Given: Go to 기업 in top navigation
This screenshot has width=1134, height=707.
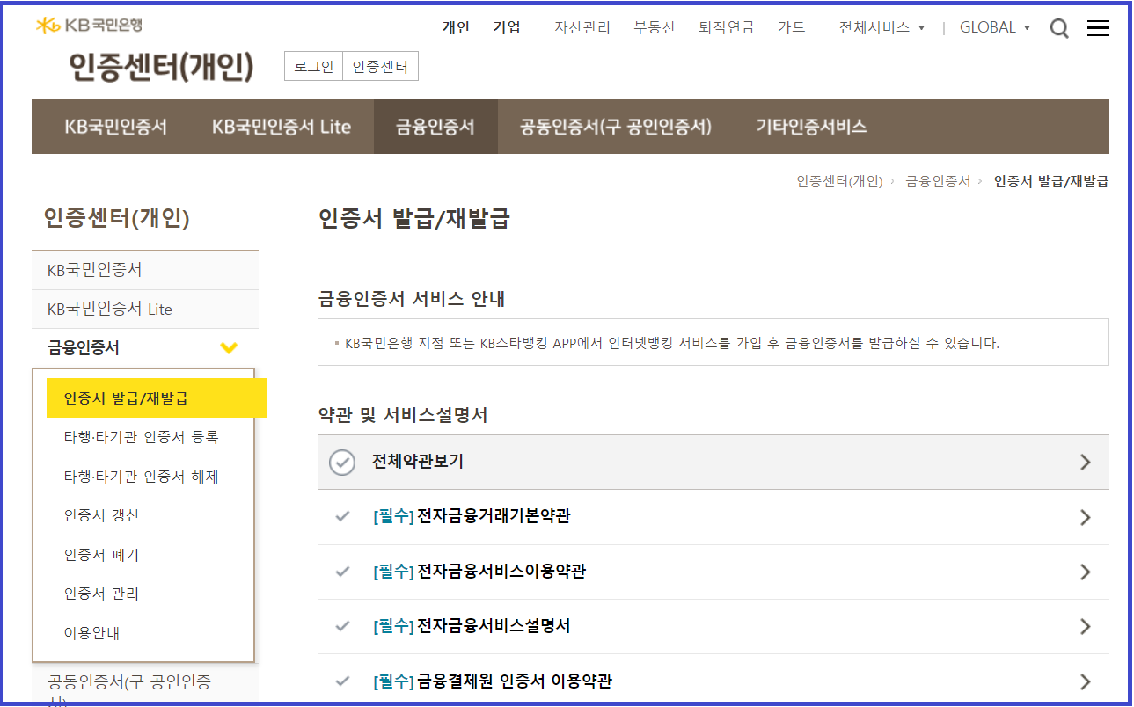Looking at the screenshot, I should (x=507, y=27).
